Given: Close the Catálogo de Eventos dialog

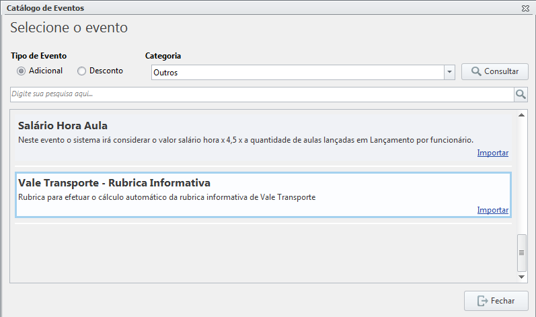Looking at the screenshot, I should [x=525, y=8].
